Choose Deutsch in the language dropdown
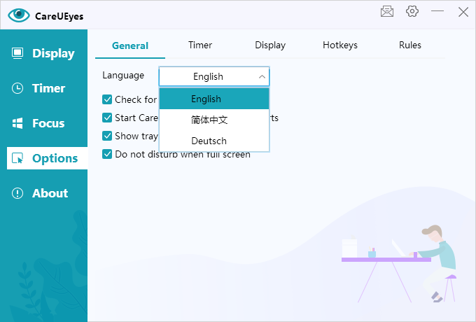The width and height of the screenshot is (476, 322). (209, 141)
